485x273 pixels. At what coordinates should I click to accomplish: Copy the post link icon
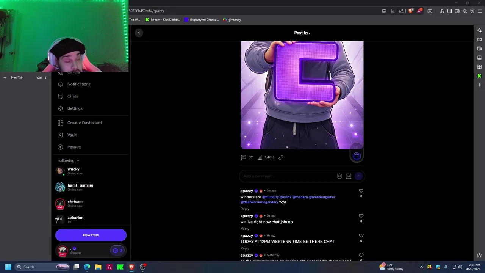click(x=281, y=157)
